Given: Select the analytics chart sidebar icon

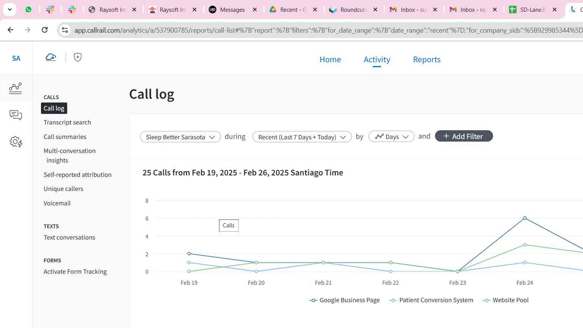Looking at the screenshot, I should tap(16, 88).
